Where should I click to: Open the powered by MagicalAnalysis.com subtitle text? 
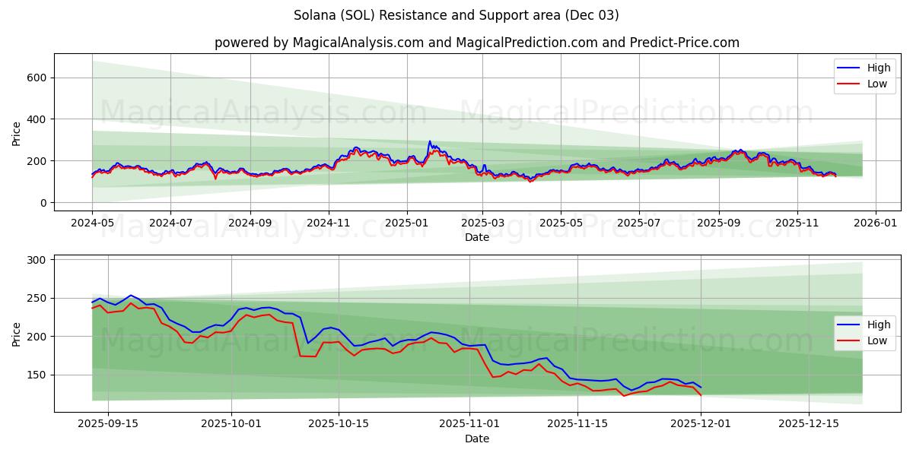(477, 43)
